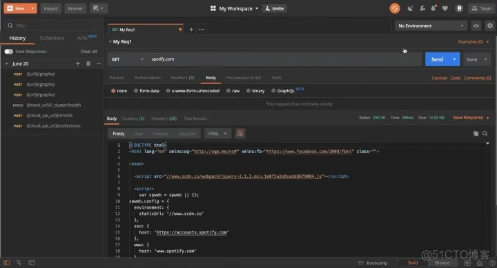Open PATCH _cluster/health history entry
497x268 pixels.
[x=52, y=105]
